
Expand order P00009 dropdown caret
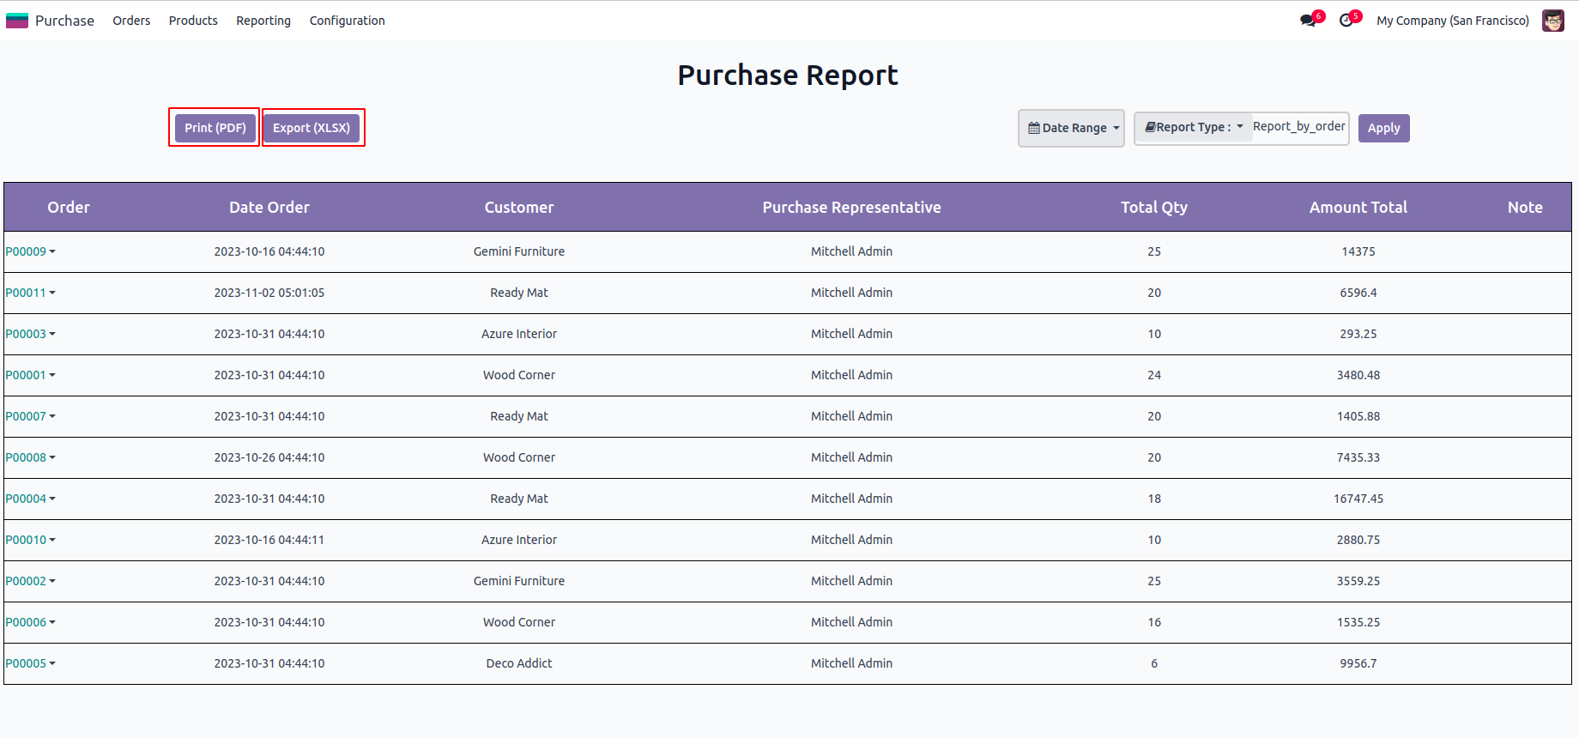click(x=52, y=251)
